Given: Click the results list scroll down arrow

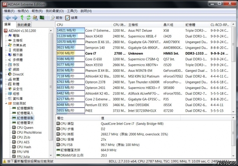Looking at the screenshot, I should [x=233, y=112].
